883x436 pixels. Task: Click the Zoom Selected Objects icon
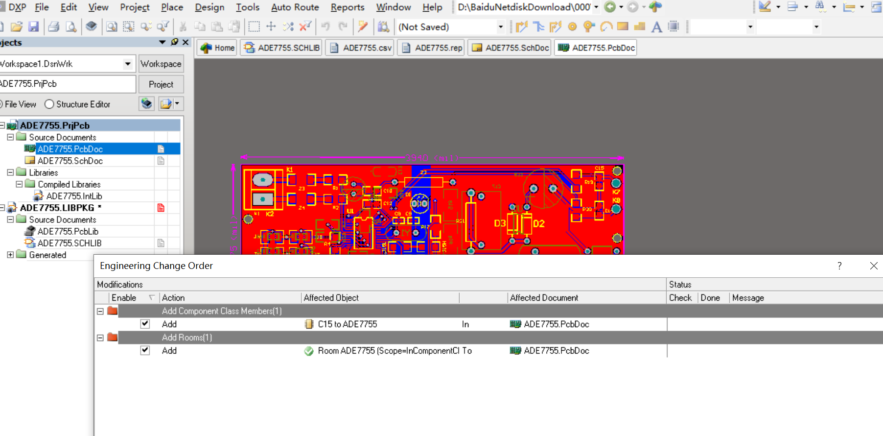(146, 26)
